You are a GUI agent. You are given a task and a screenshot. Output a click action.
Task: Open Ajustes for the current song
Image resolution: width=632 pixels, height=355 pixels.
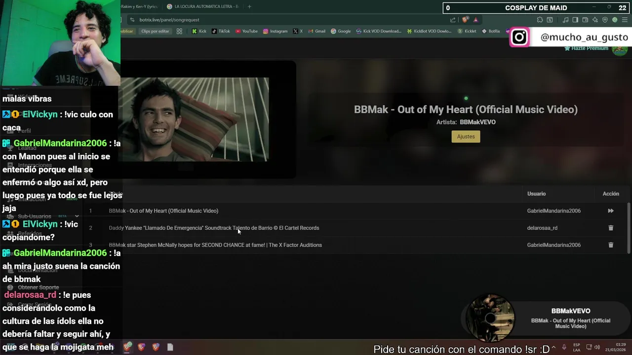pyautogui.click(x=466, y=137)
